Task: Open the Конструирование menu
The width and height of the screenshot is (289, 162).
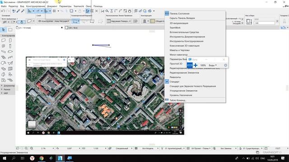Action: (x=35, y=6)
